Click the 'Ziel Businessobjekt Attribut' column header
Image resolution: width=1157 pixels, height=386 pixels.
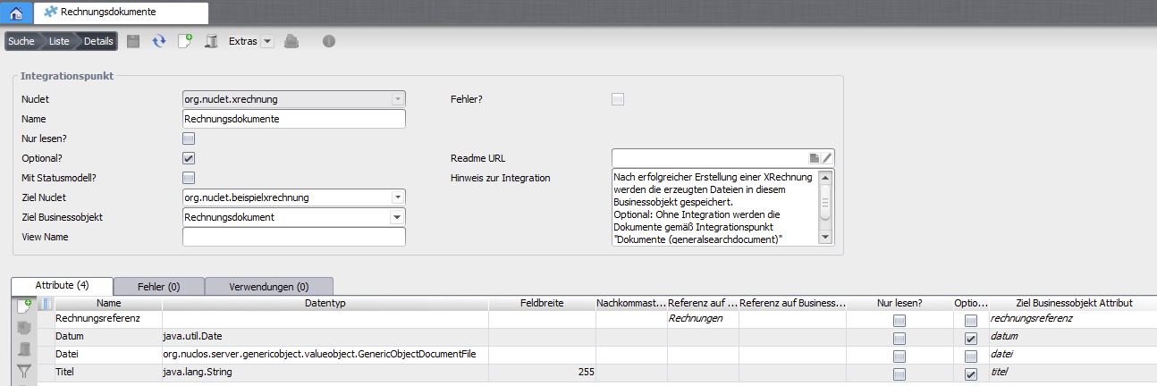pyautogui.click(x=1073, y=304)
